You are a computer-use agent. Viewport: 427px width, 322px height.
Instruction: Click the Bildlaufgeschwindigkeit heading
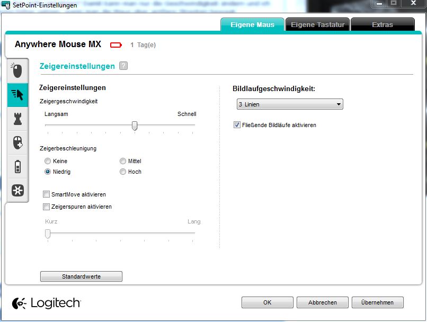(274, 89)
